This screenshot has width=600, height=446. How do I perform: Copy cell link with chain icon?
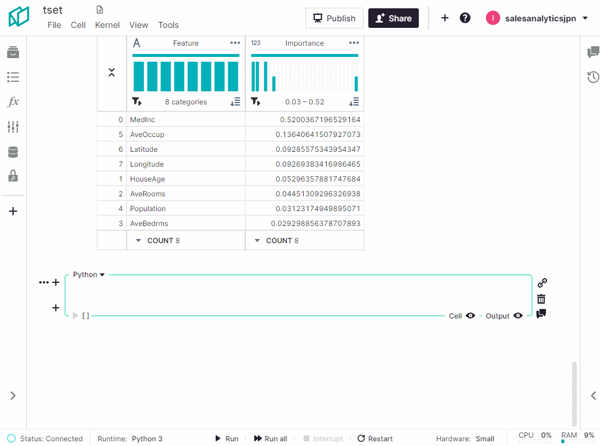(541, 283)
